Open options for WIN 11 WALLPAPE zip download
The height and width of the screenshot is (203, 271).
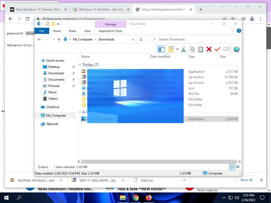(123, 180)
